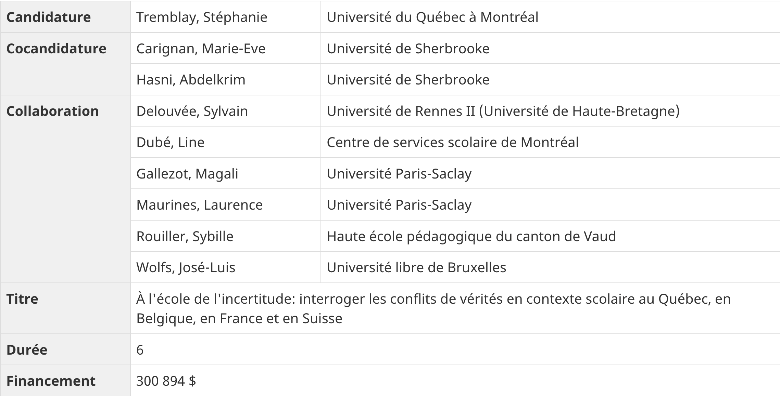Click Hasni, Abdelkrim name cell
This screenshot has height=396, width=780.
(191, 80)
